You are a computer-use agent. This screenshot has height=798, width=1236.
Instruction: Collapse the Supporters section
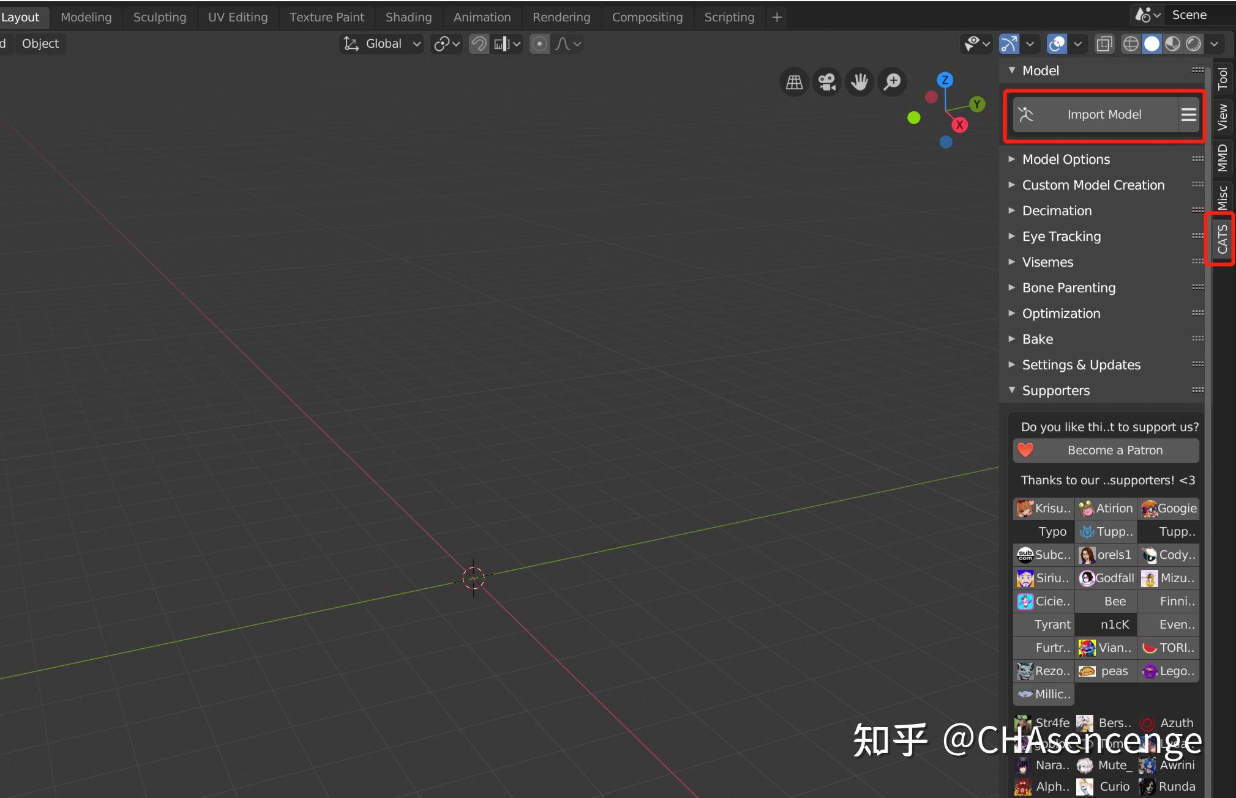1012,390
